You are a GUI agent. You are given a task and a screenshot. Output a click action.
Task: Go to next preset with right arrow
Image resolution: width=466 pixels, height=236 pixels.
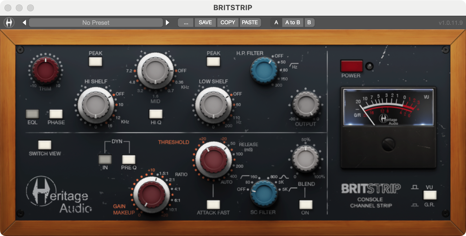[167, 23]
